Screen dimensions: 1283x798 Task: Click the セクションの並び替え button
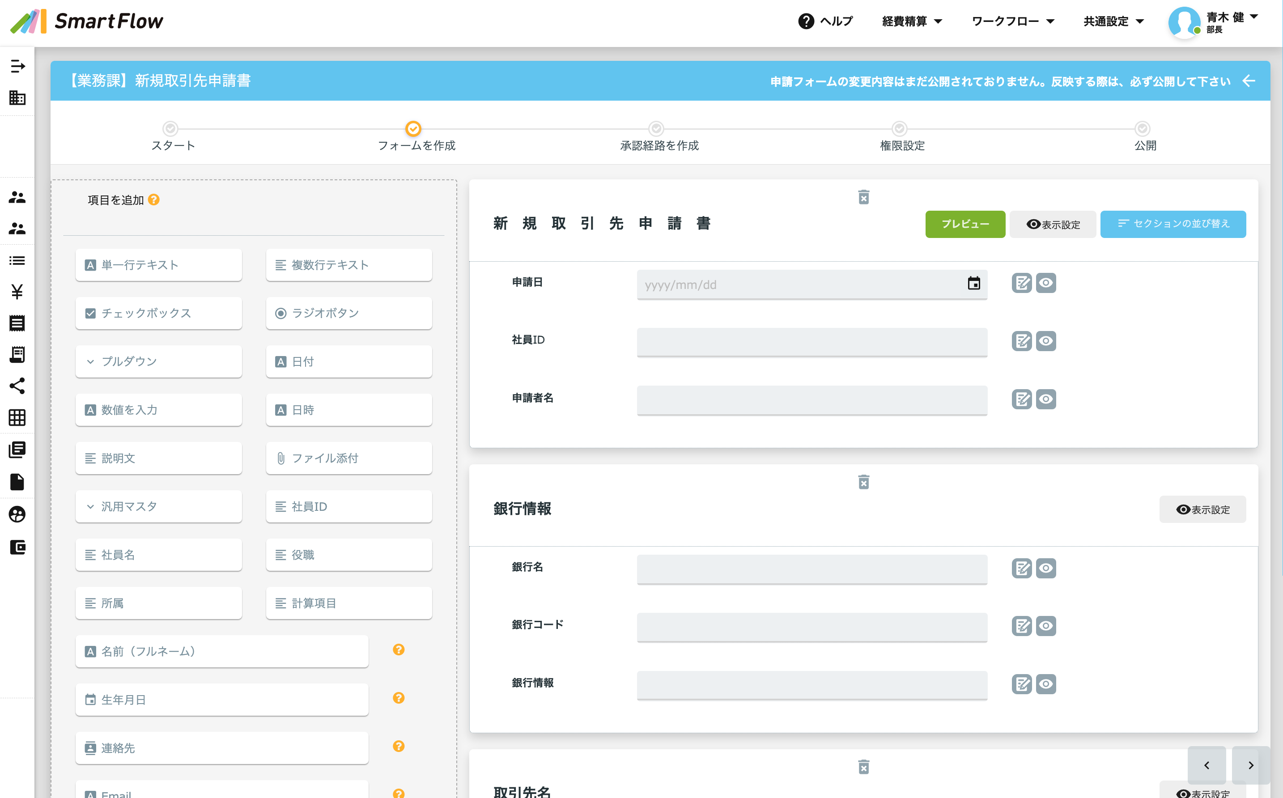(x=1173, y=224)
